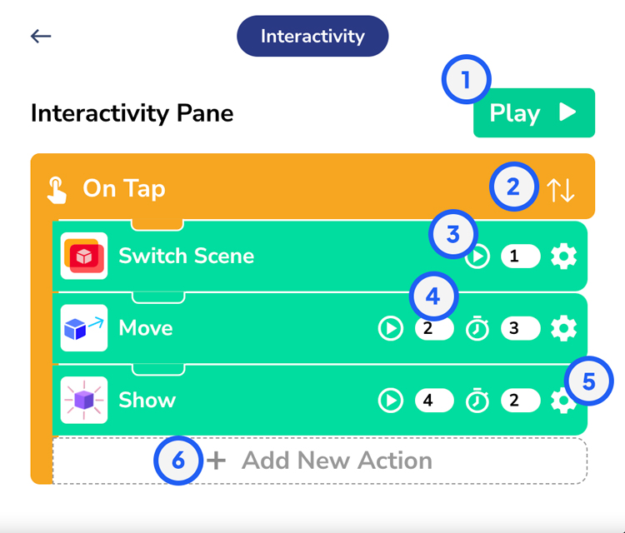625x533 pixels.
Task: Click the back arrow icon
Action: tap(41, 36)
